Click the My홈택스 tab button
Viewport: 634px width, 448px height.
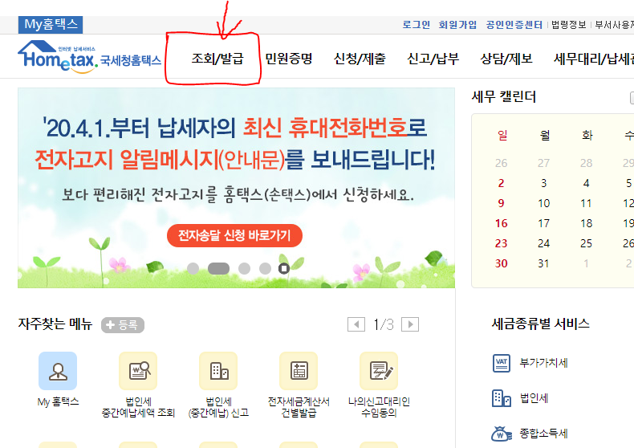tap(51, 25)
